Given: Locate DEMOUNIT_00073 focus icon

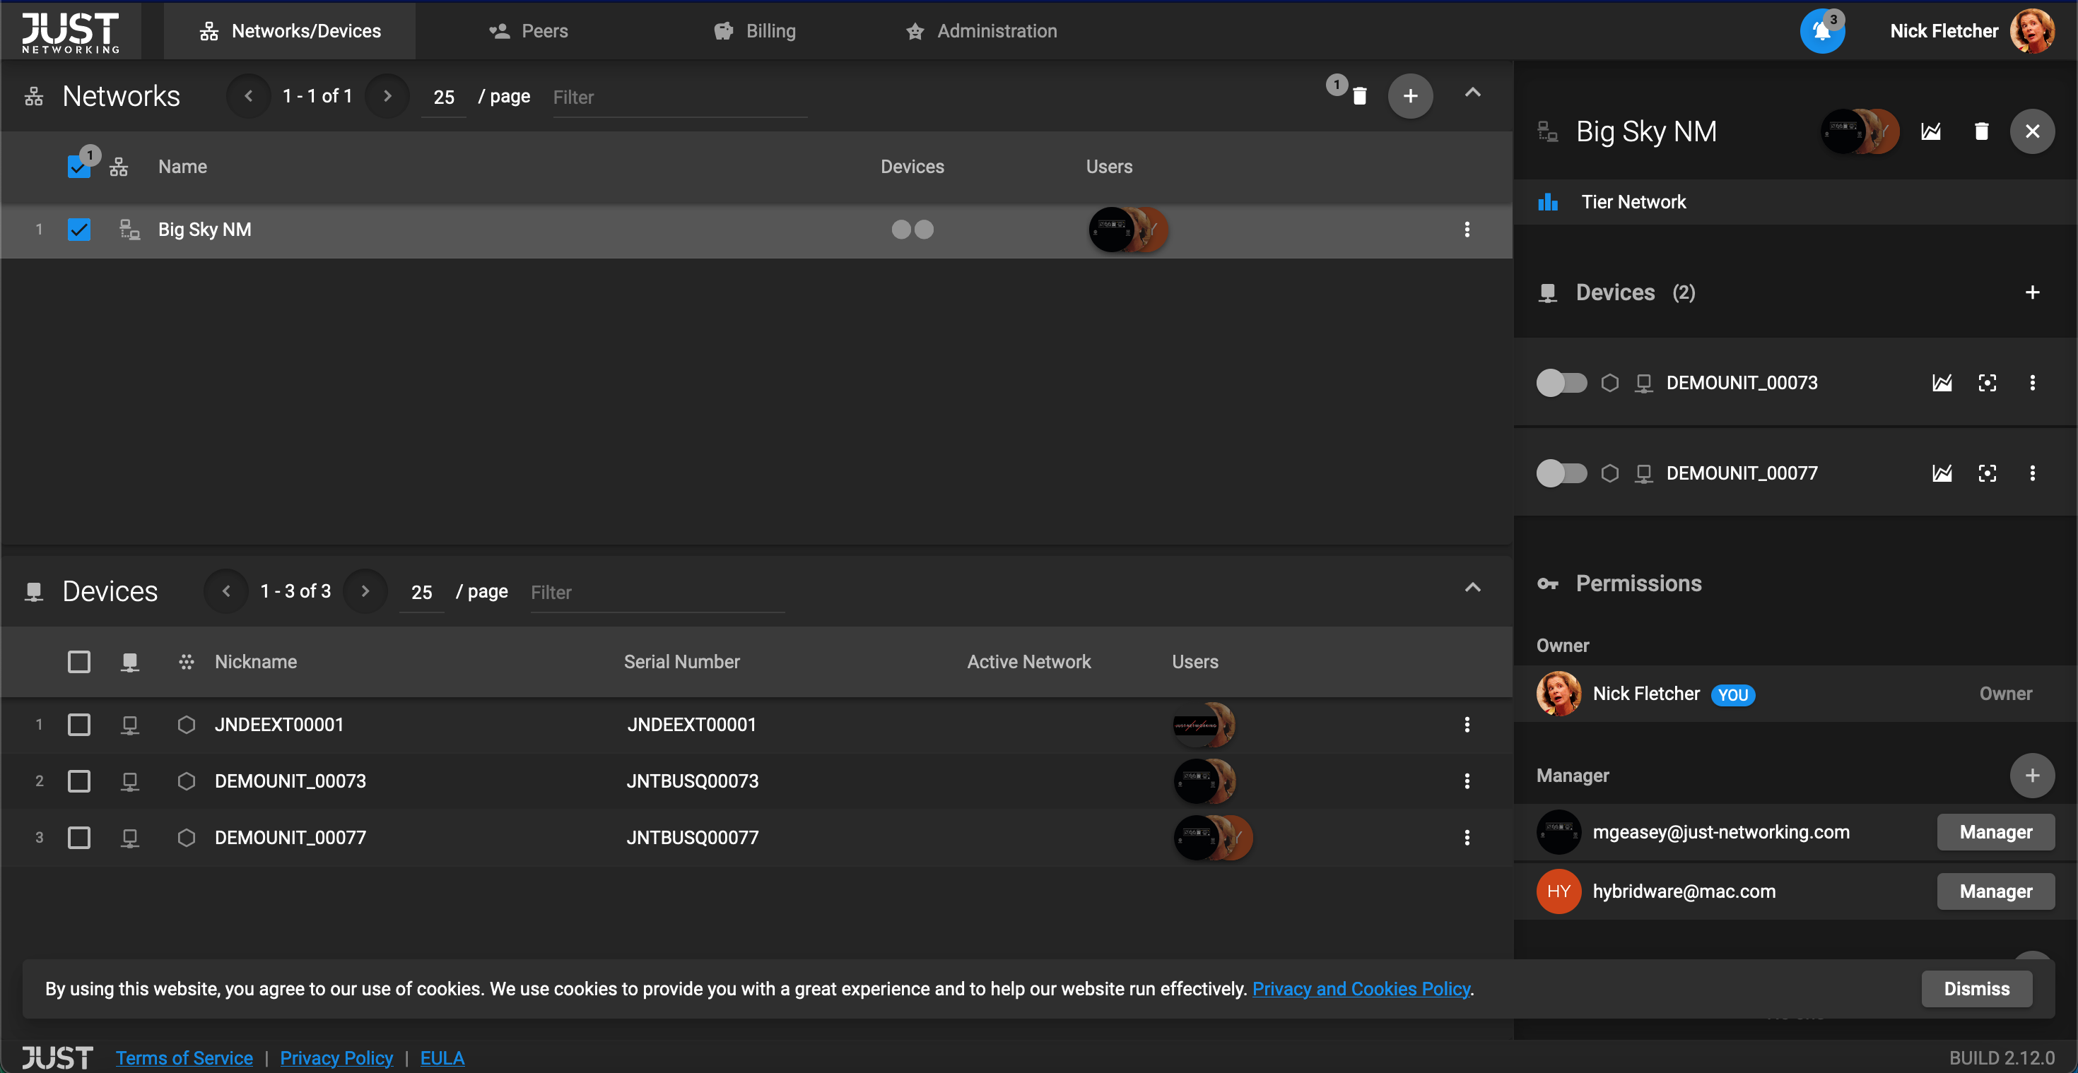Looking at the screenshot, I should pyautogui.click(x=1987, y=383).
